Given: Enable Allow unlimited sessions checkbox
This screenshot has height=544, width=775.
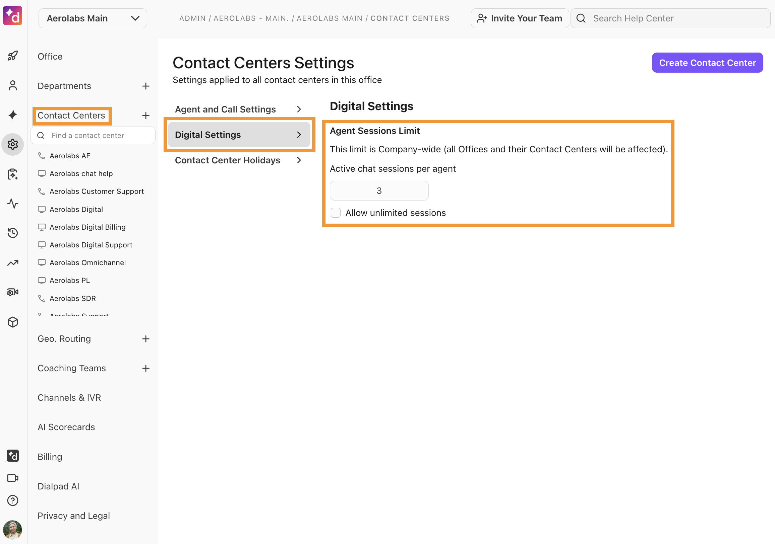Looking at the screenshot, I should coord(336,213).
